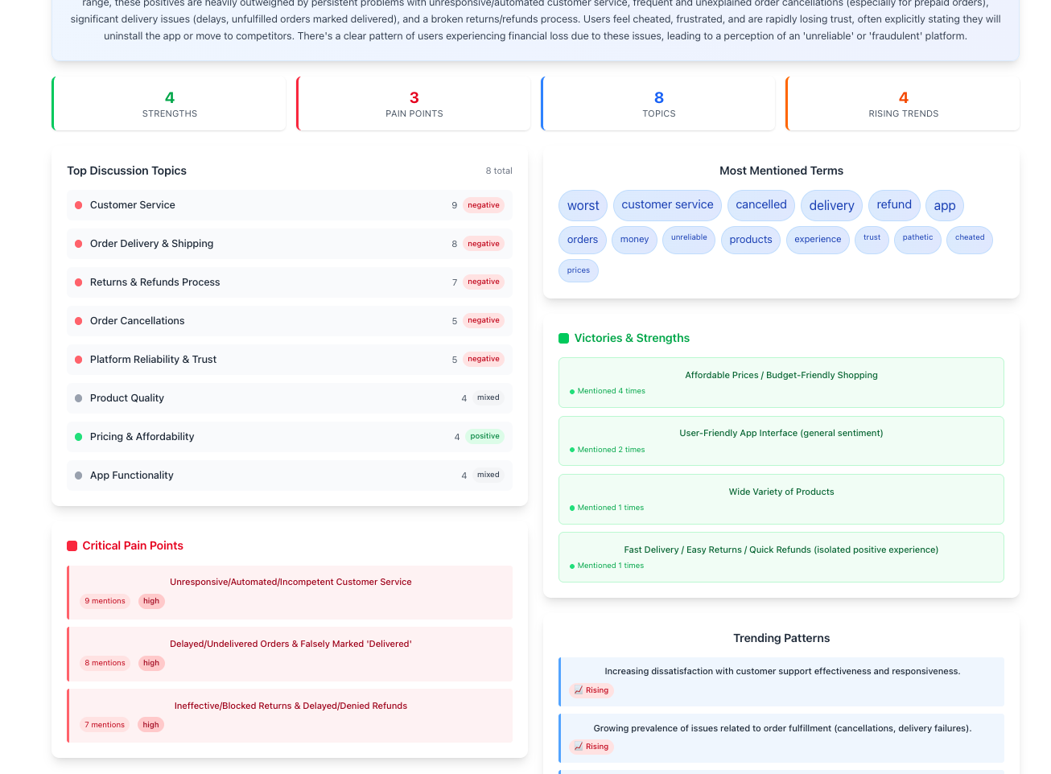This screenshot has width=1051, height=774.
Task: Open the Strengths summary card
Action: 169,104
